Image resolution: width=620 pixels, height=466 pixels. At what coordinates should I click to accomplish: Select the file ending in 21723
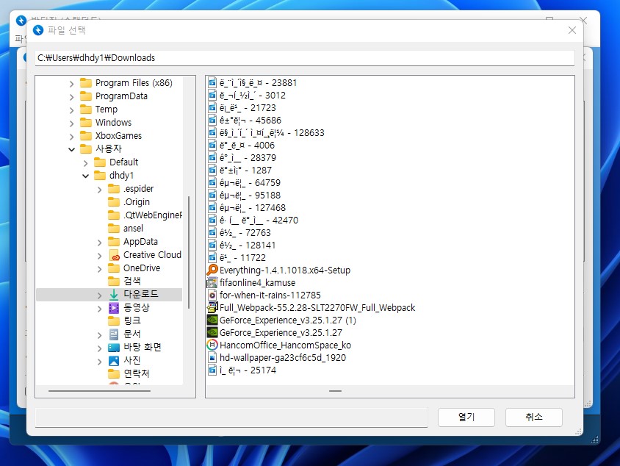pos(248,107)
